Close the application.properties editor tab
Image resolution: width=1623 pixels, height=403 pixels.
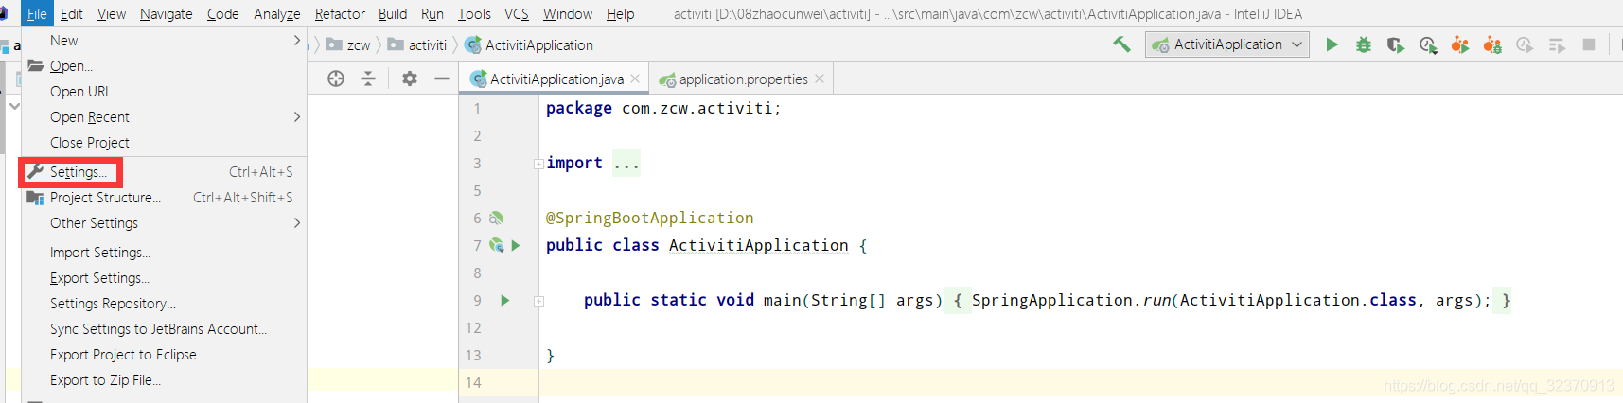coord(820,79)
